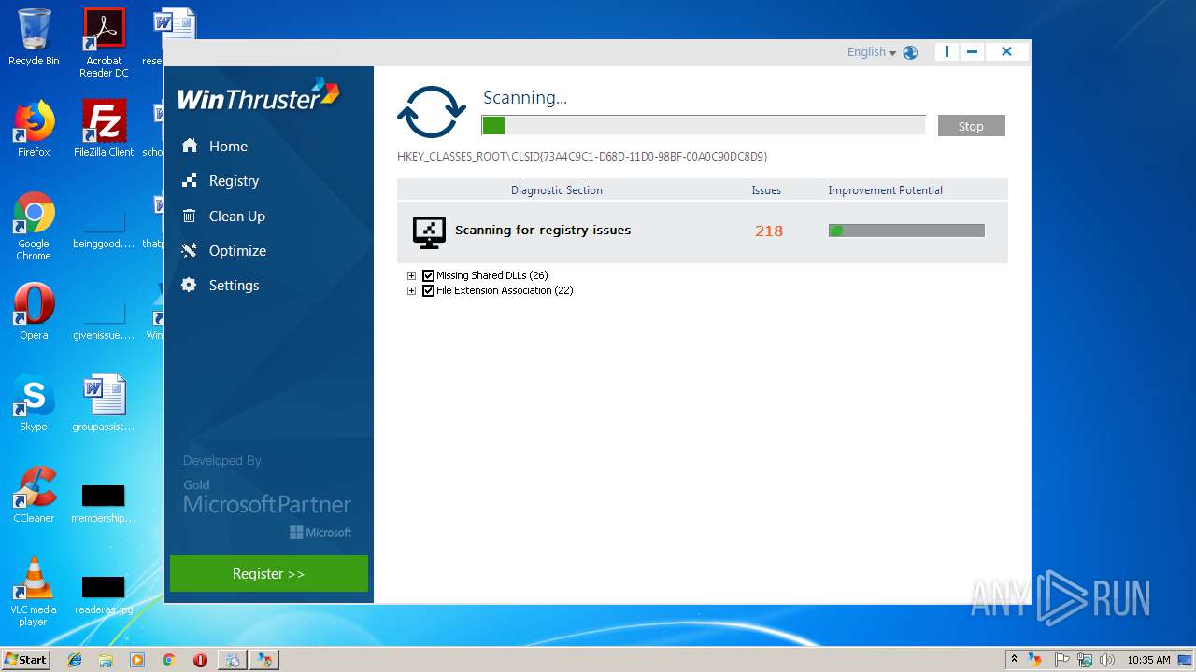
Task: Open groupassist Word document on desktop
Action: [104, 403]
